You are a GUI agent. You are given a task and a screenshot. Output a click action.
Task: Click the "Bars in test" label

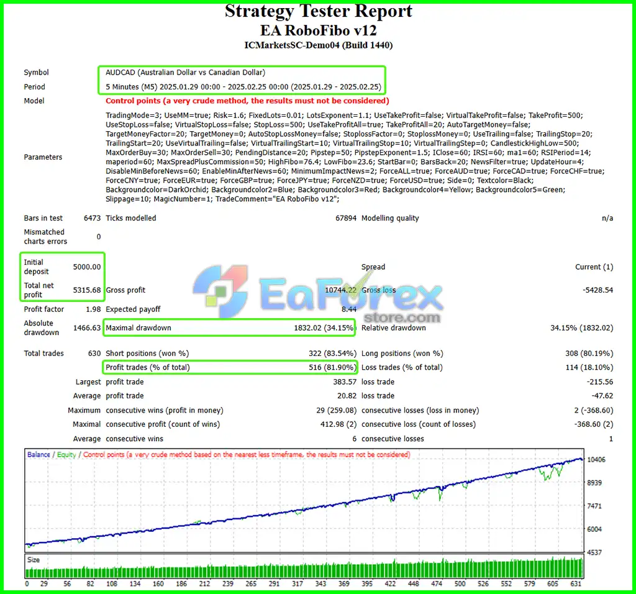pyautogui.click(x=43, y=218)
